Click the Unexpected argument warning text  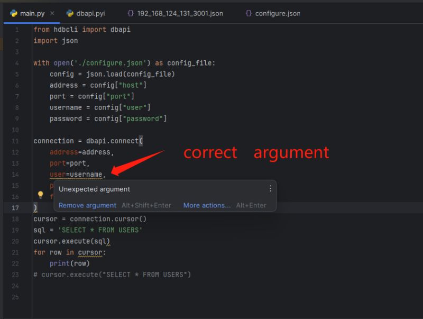click(x=94, y=189)
